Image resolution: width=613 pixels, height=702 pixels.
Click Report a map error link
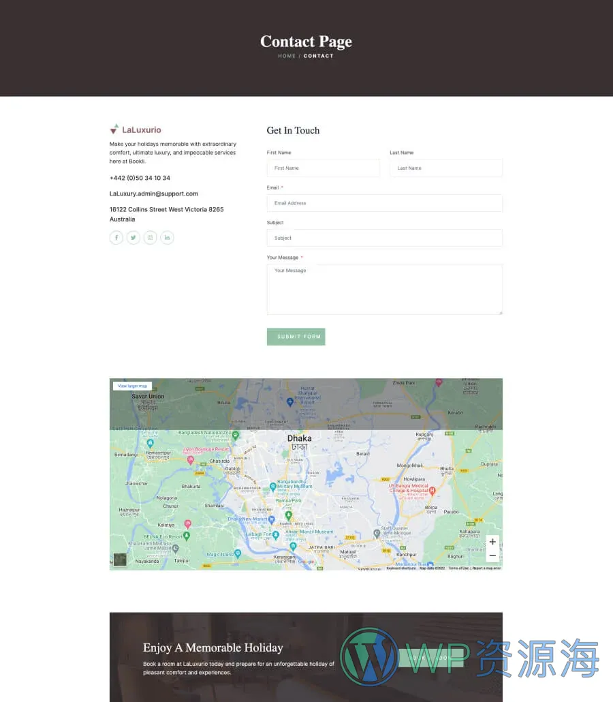486,568
